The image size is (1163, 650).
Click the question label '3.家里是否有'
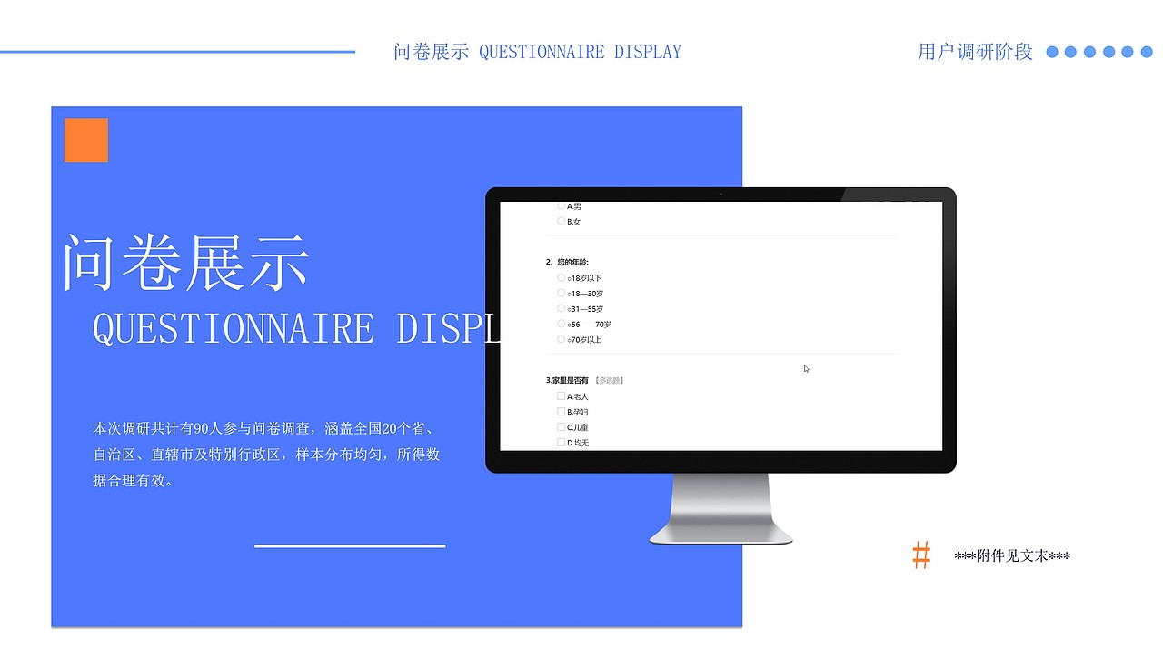point(567,380)
